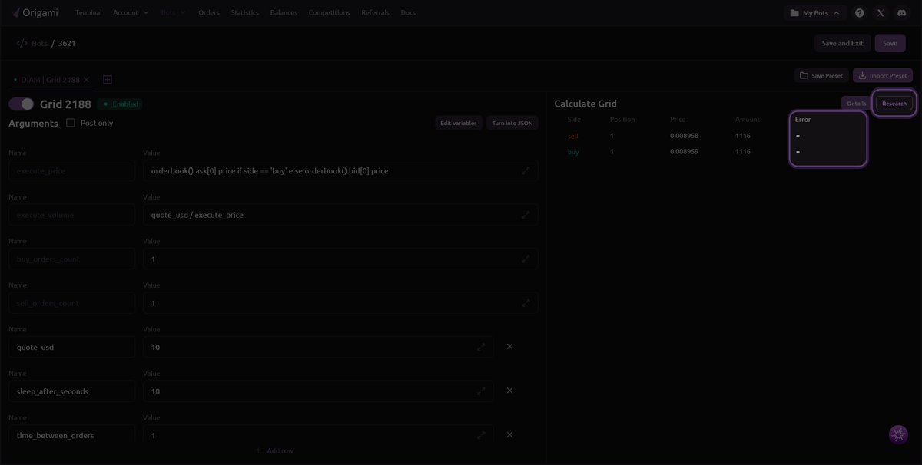Click the Save and Exit button
This screenshot has width=922, height=465.
coord(842,43)
